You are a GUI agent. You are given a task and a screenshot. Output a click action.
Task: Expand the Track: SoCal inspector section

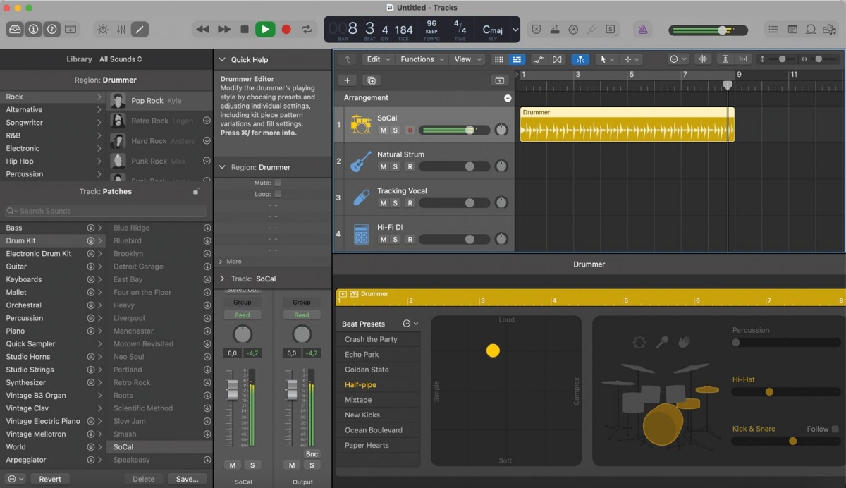(222, 279)
